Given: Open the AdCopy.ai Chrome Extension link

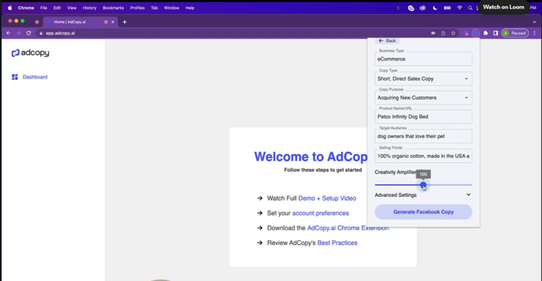Looking at the screenshot, I should (x=348, y=228).
